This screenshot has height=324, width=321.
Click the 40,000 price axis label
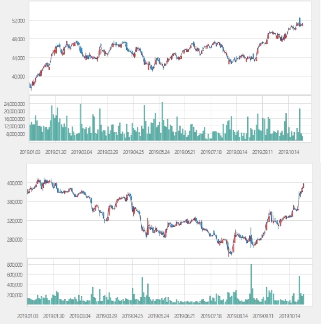click(18, 76)
